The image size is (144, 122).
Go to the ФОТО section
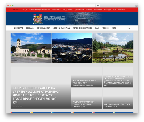(114, 28)
